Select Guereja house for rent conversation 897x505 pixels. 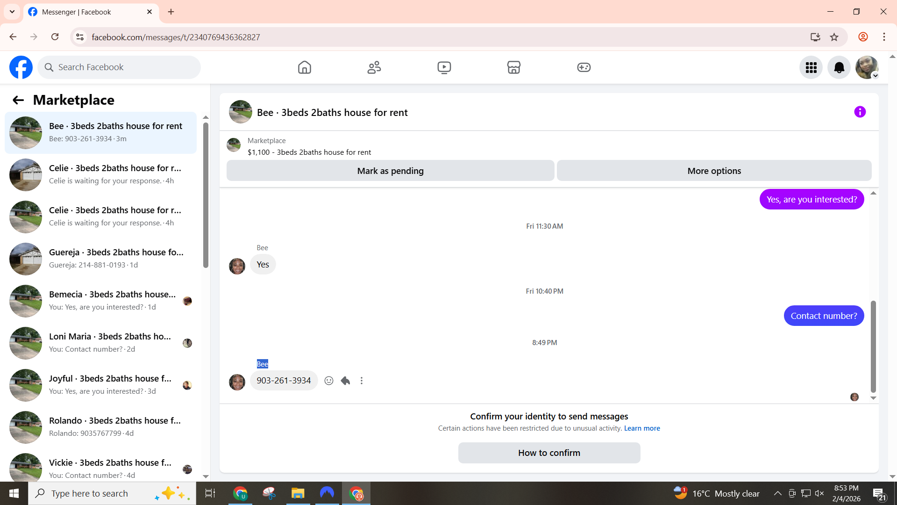pos(100,259)
